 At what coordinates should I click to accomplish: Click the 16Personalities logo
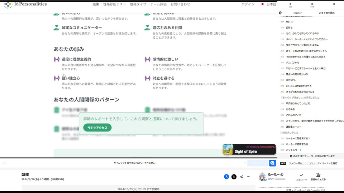[25, 4]
